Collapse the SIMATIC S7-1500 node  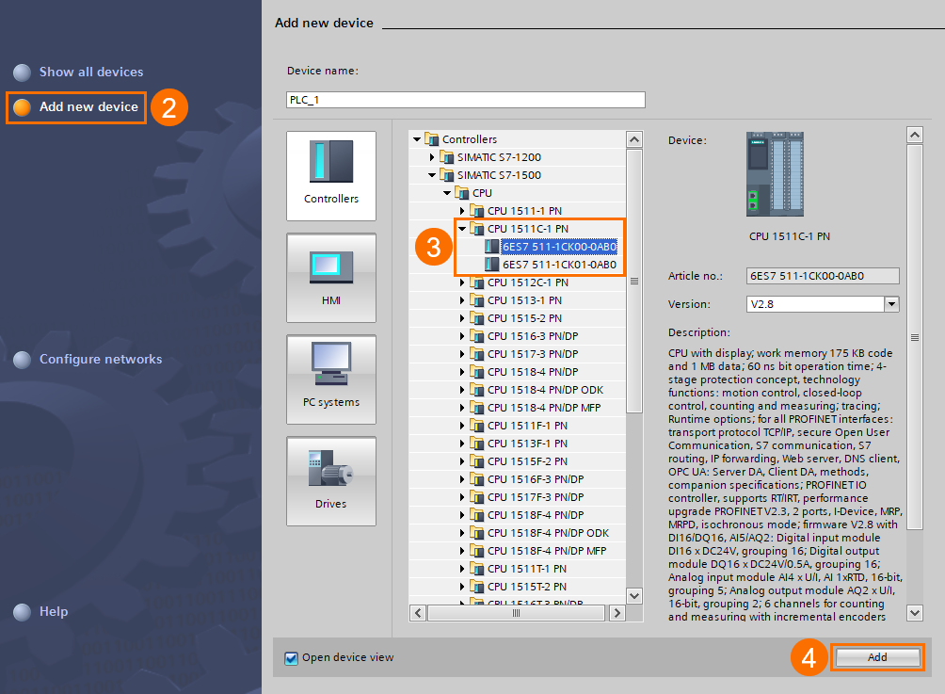(432, 175)
